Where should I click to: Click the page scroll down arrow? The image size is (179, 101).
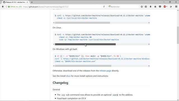click(178, 100)
